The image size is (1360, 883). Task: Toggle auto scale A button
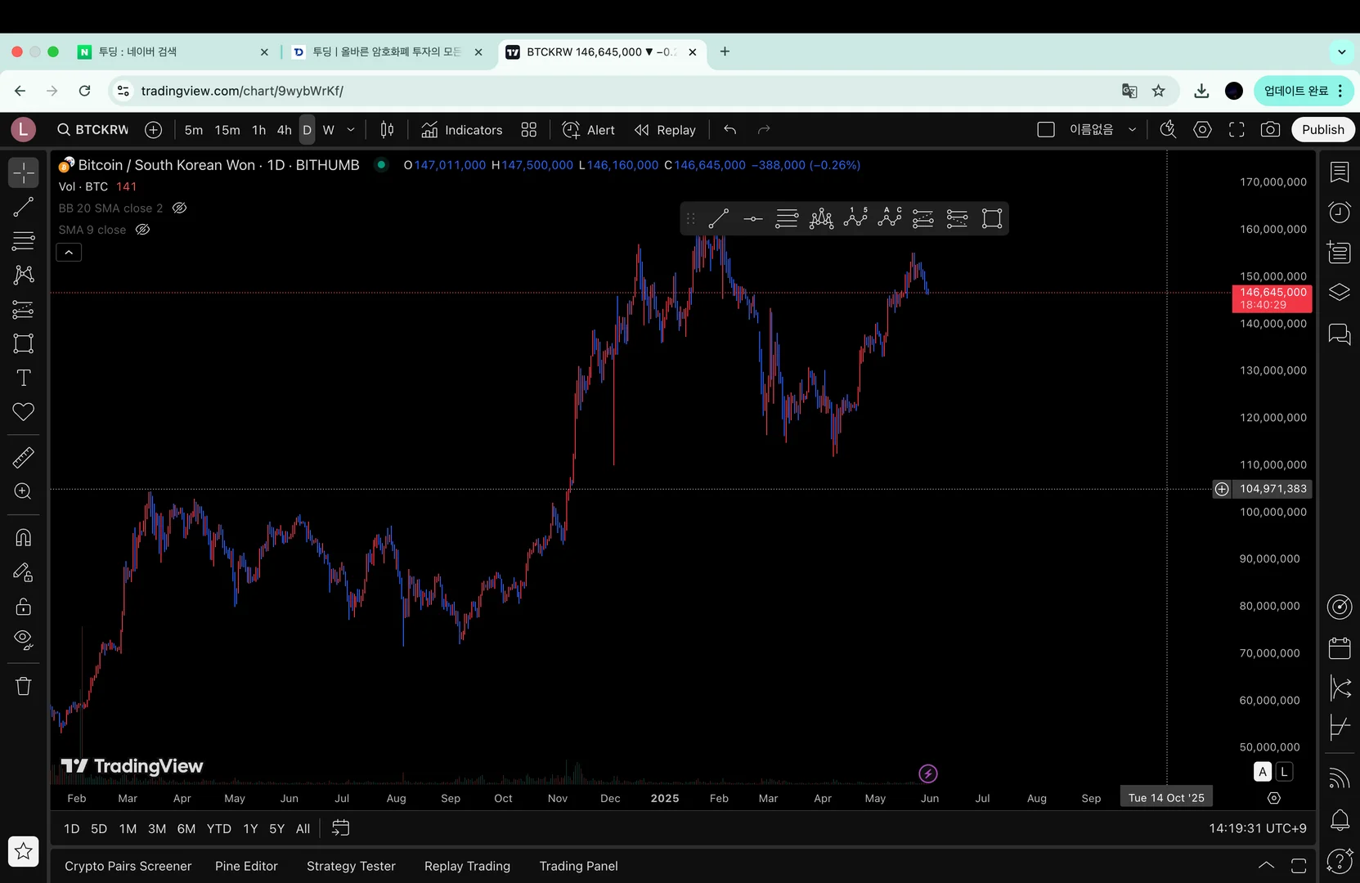coord(1263,772)
